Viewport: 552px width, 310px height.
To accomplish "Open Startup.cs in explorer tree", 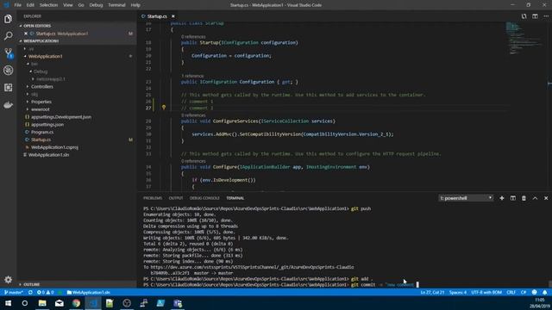I will pyautogui.click(x=41, y=139).
